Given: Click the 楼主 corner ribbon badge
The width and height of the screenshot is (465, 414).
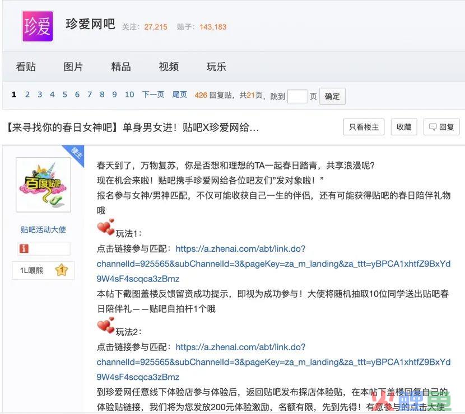Looking at the screenshot, I should point(75,154).
